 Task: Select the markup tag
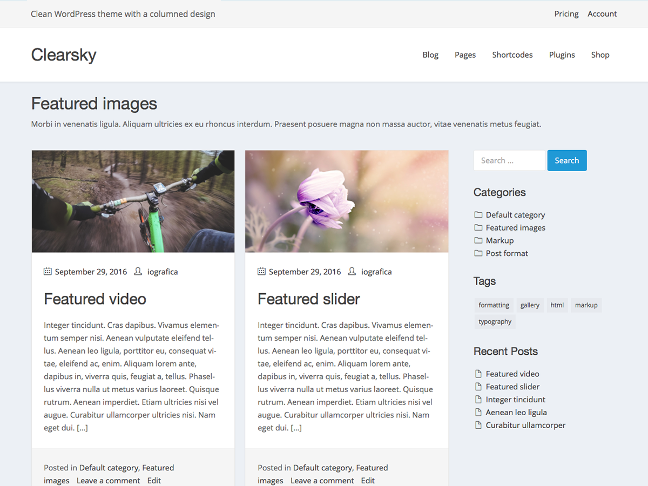586,305
